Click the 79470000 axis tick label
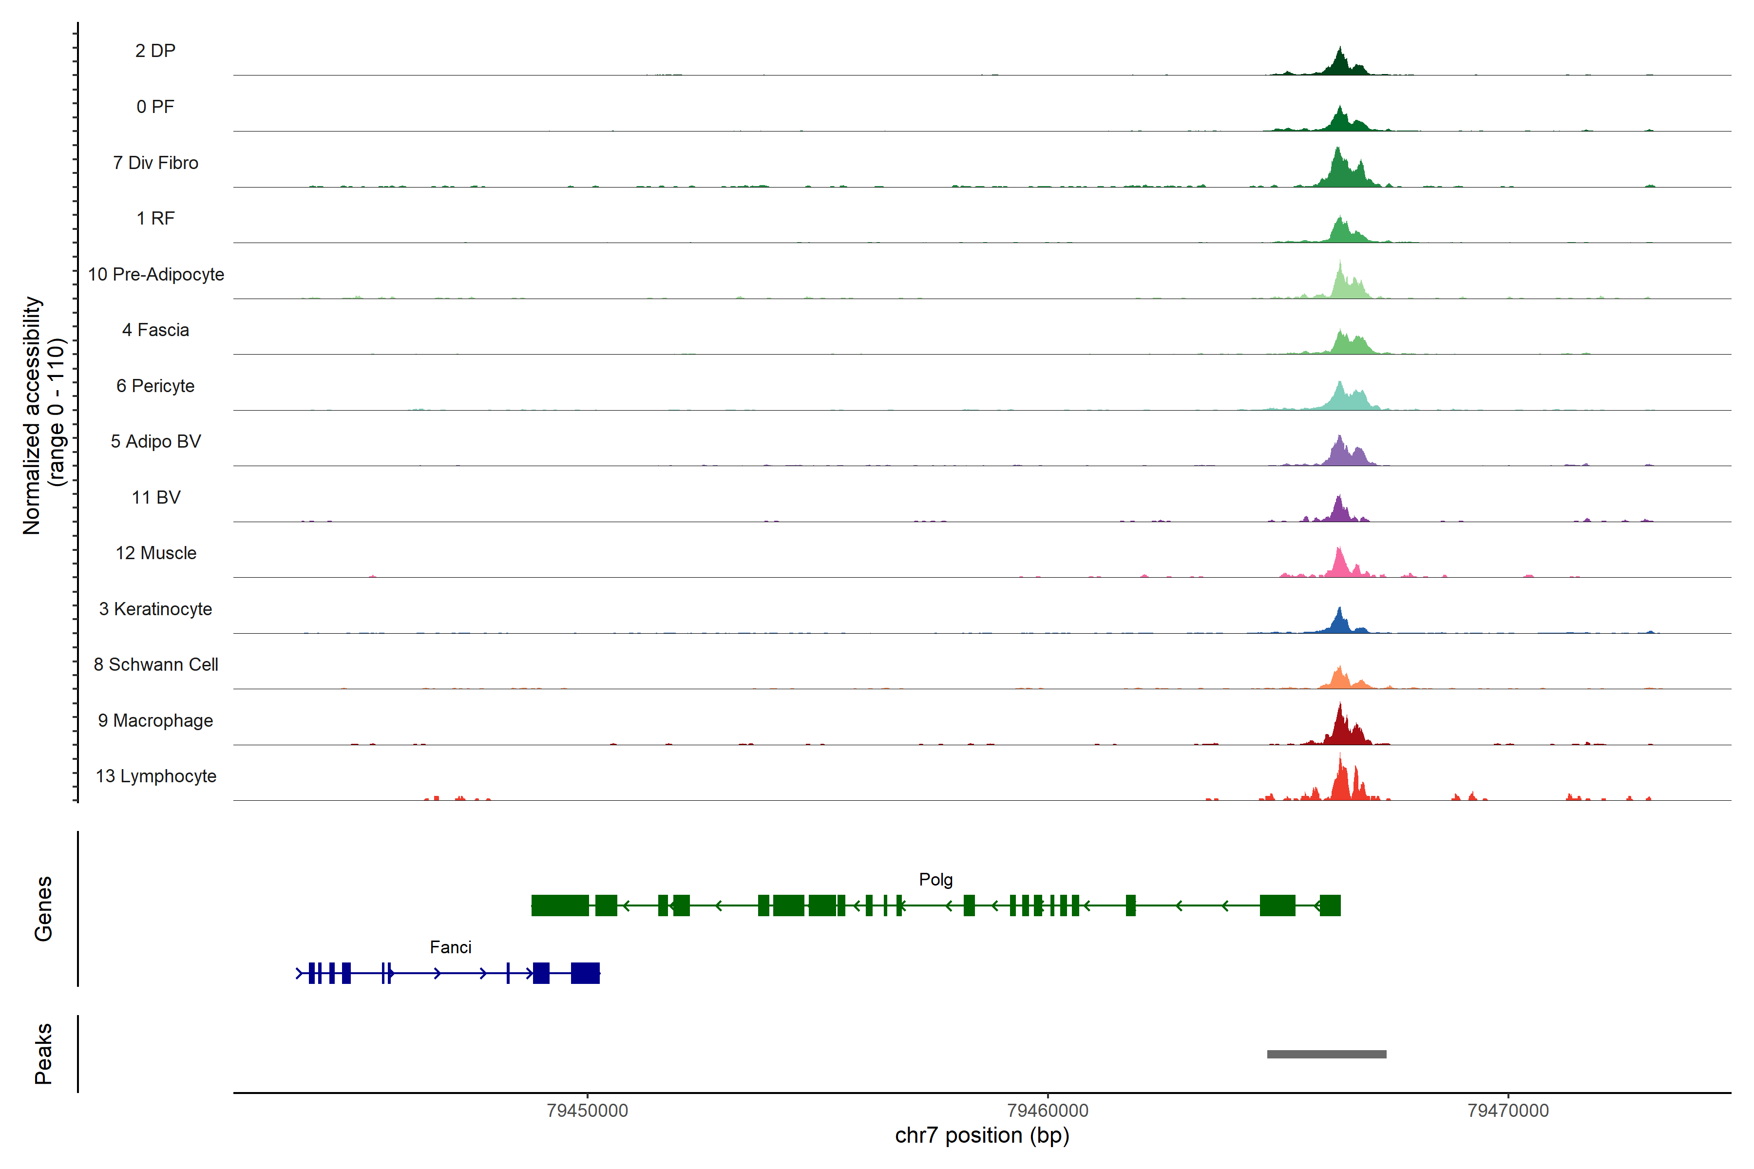The image size is (1754, 1169). pyautogui.click(x=1507, y=1111)
